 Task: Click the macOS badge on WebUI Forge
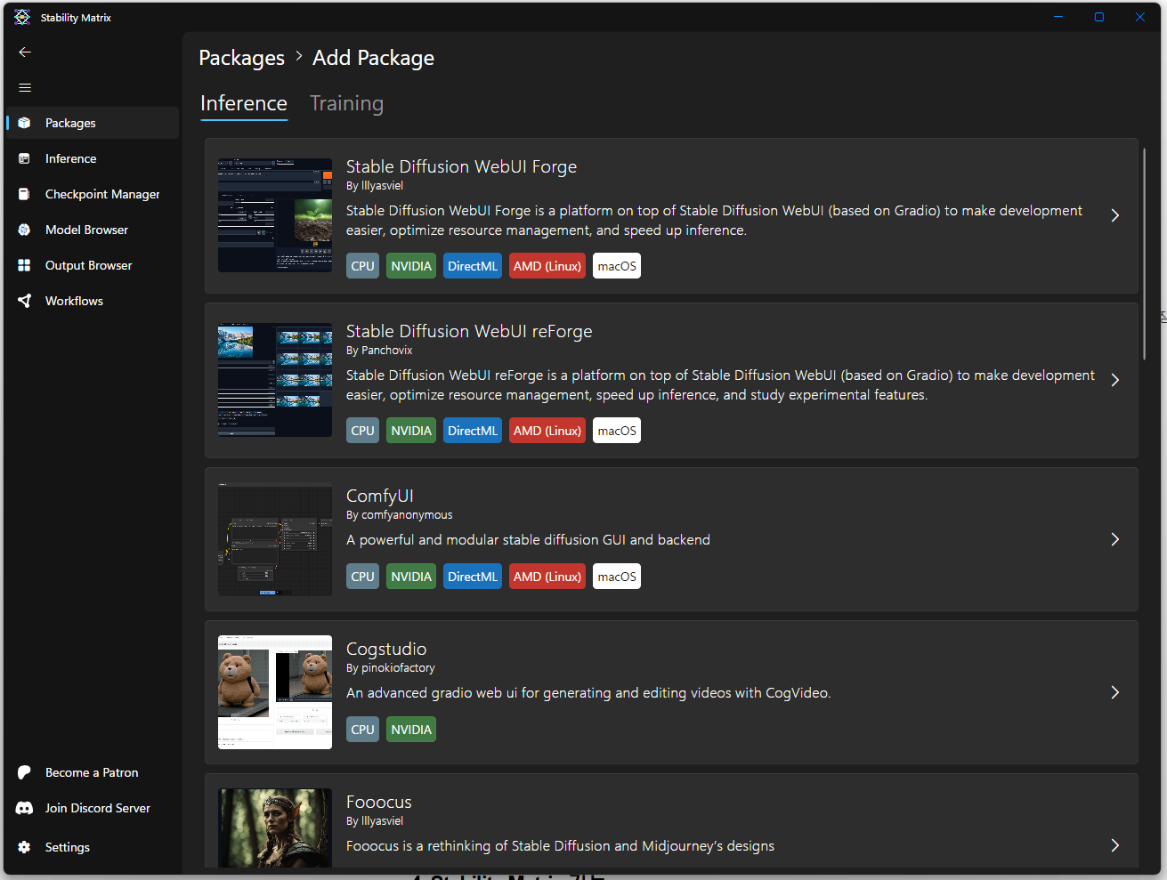(x=617, y=266)
